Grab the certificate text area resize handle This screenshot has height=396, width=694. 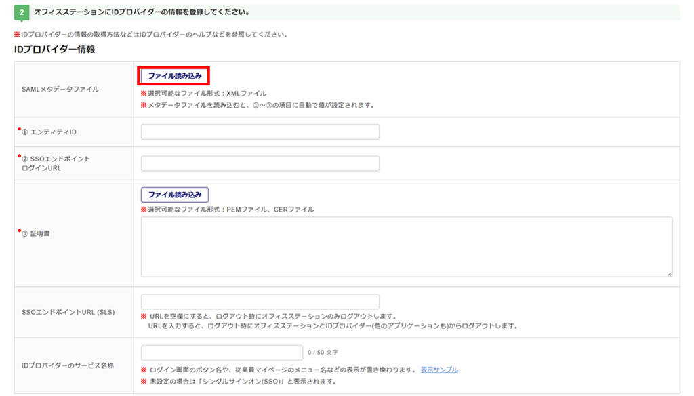669,274
